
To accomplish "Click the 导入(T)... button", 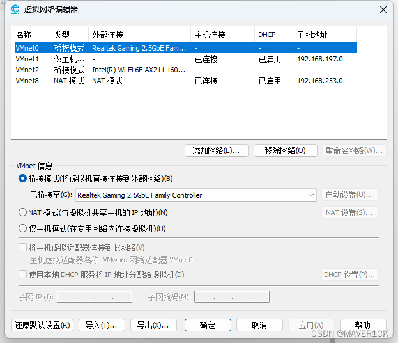I will 102,325.
